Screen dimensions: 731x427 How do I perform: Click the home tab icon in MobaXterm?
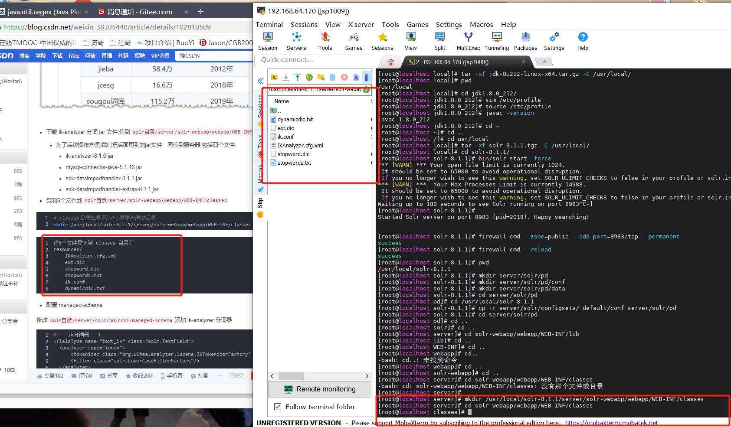(391, 62)
